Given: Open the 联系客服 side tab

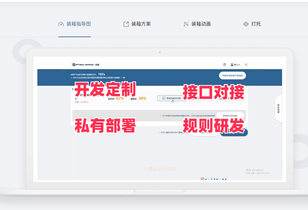Looking at the screenshot, I should 278,108.
